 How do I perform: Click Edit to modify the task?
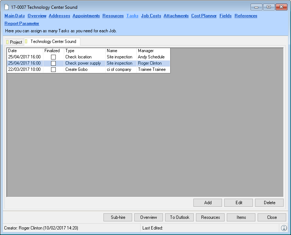(x=239, y=203)
